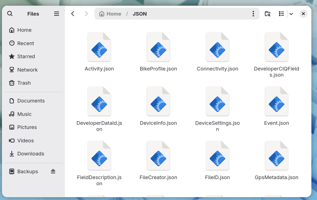Open Home in the sidebar

33,30
